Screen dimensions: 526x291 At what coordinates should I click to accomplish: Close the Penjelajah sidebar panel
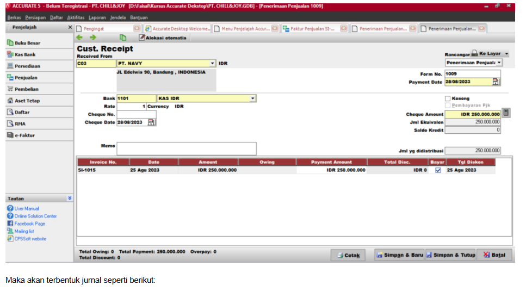coord(70,27)
